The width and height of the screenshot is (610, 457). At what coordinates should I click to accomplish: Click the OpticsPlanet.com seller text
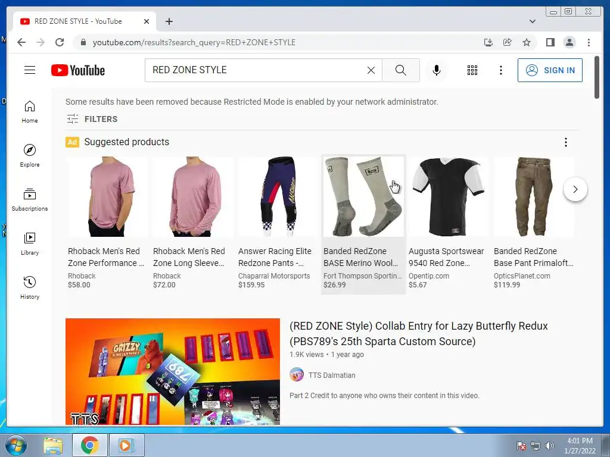522,276
